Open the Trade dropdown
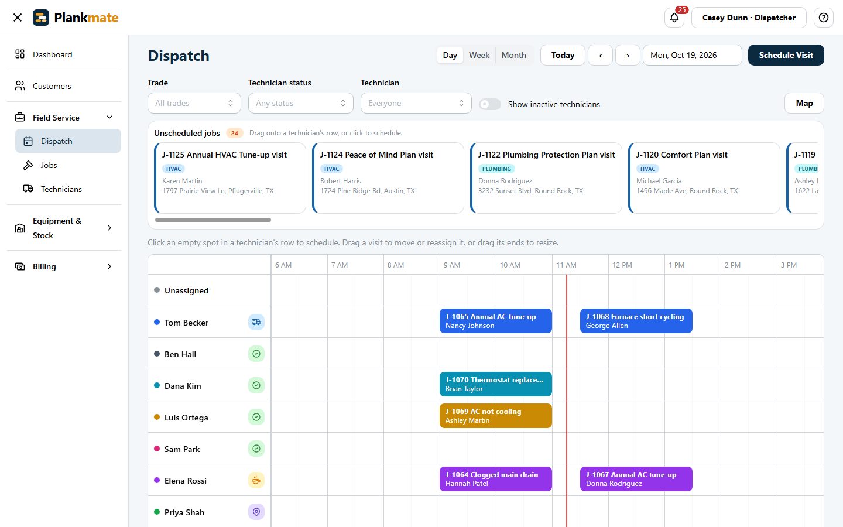This screenshot has width=843, height=527. (194, 103)
